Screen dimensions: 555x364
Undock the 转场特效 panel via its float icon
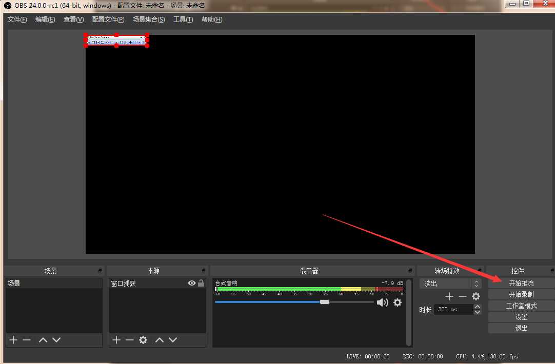point(480,270)
